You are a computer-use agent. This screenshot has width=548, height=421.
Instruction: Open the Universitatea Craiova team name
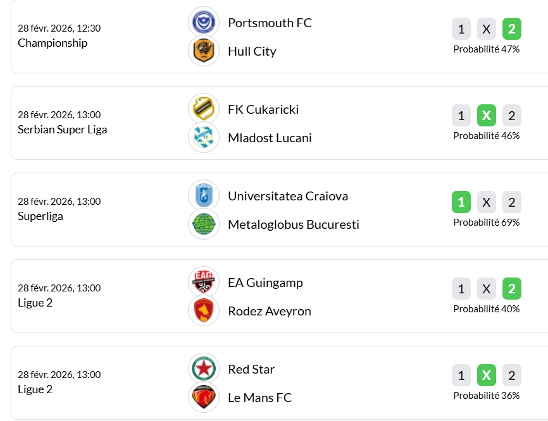pyautogui.click(x=288, y=196)
